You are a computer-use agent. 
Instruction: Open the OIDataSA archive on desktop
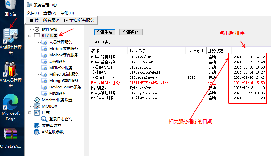pyautogui.click(x=10, y=135)
